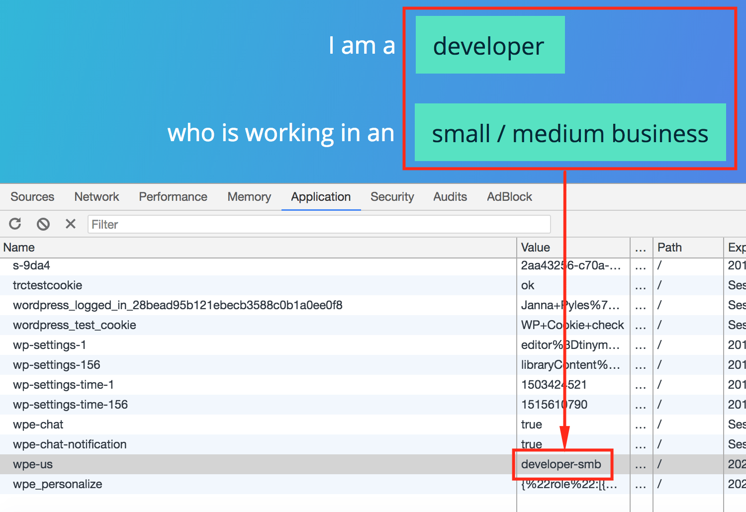Select the wordpress_test_cookie row

[x=75, y=325]
